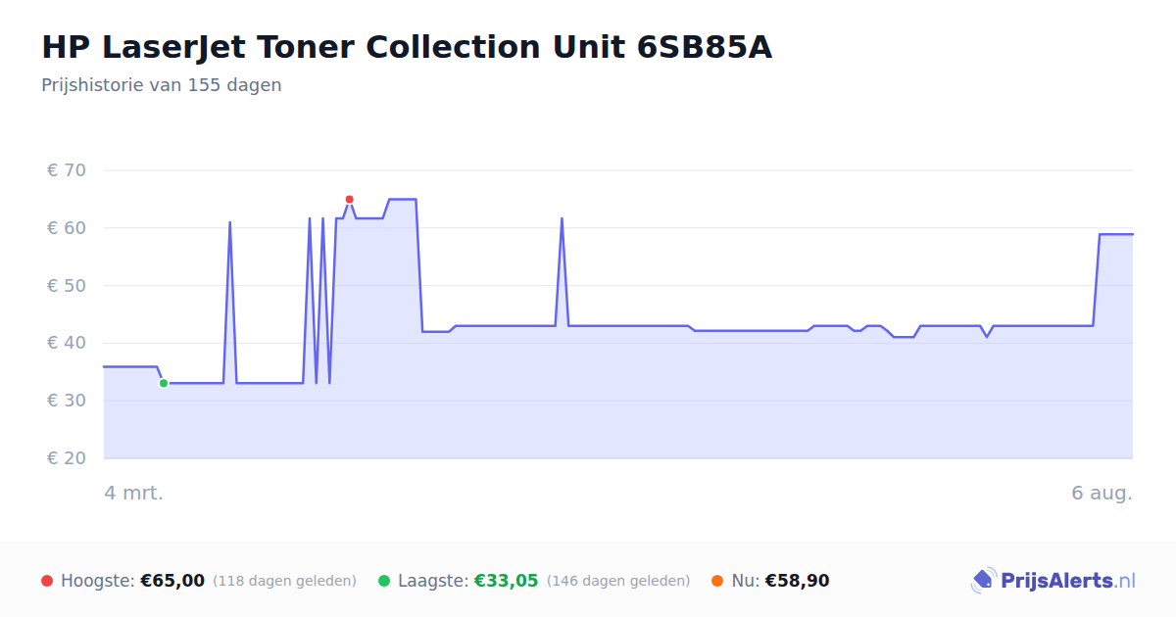Click the € 60 axis label

[x=67, y=228]
